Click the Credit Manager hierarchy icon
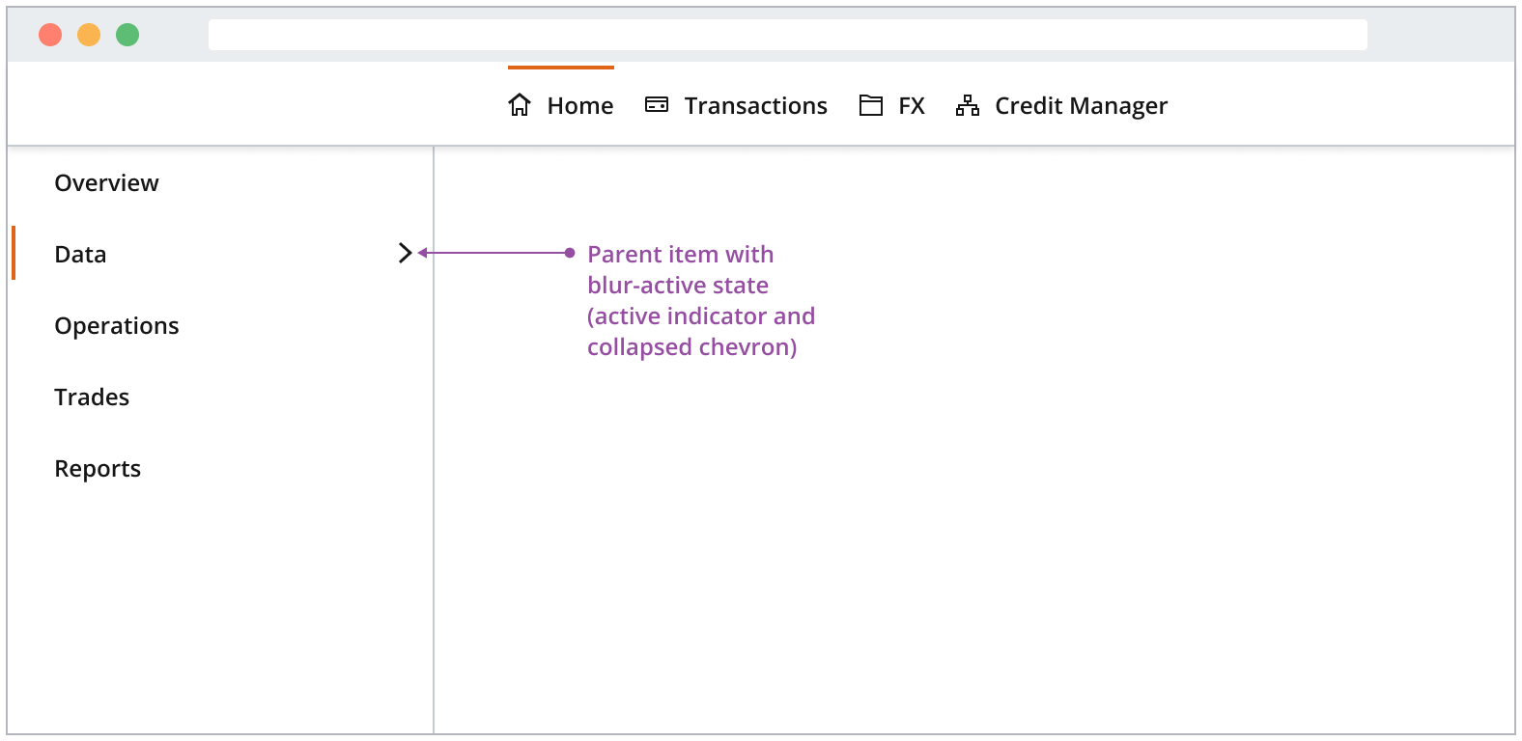The image size is (1522, 741). click(x=968, y=105)
